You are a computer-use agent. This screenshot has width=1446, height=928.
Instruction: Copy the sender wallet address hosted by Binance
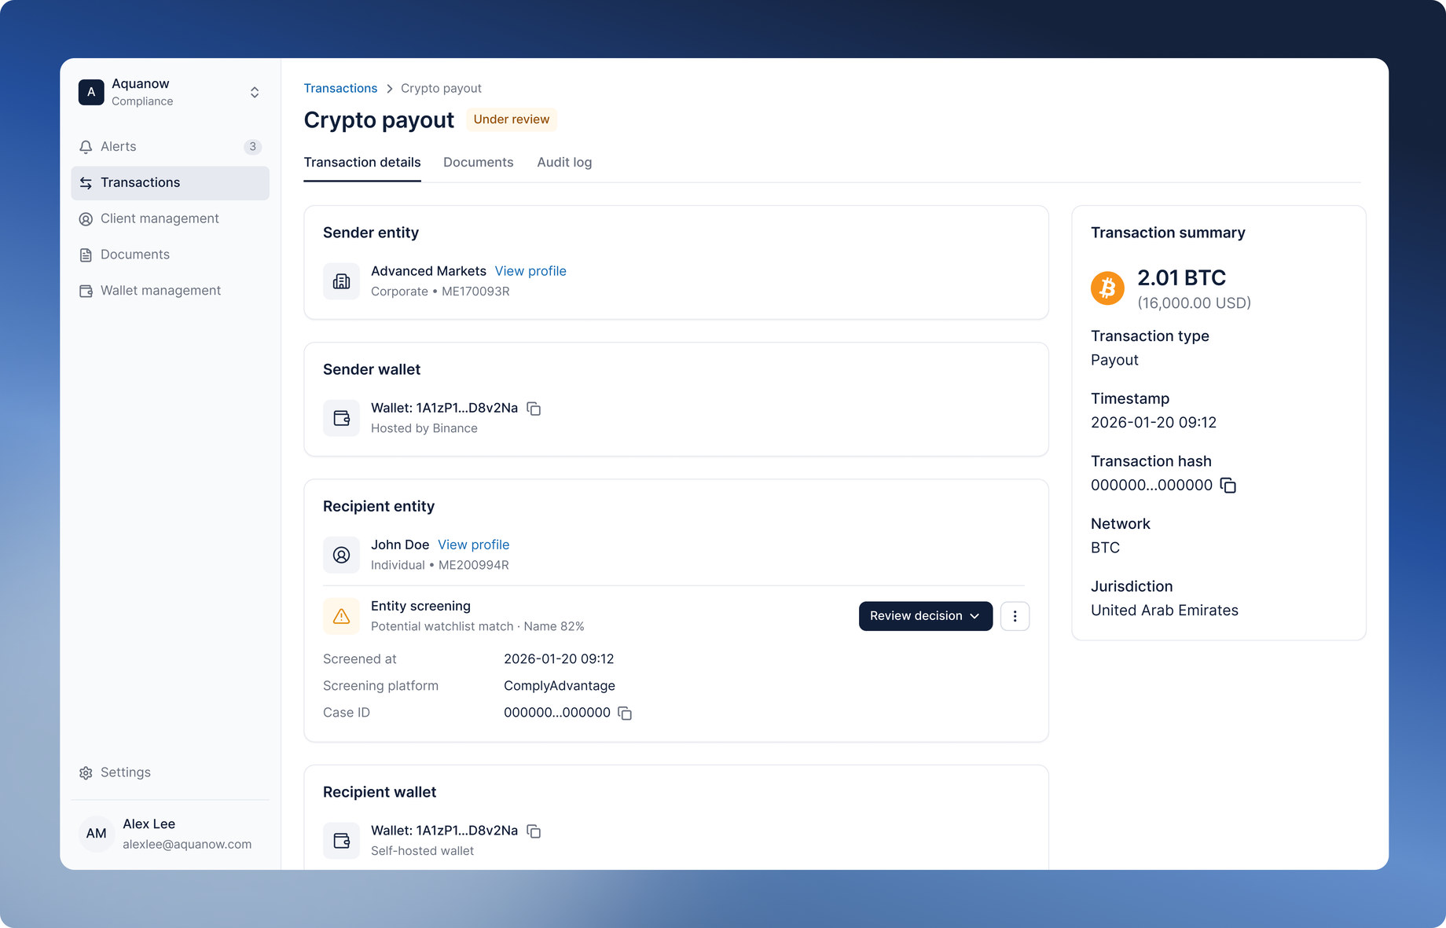534,409
